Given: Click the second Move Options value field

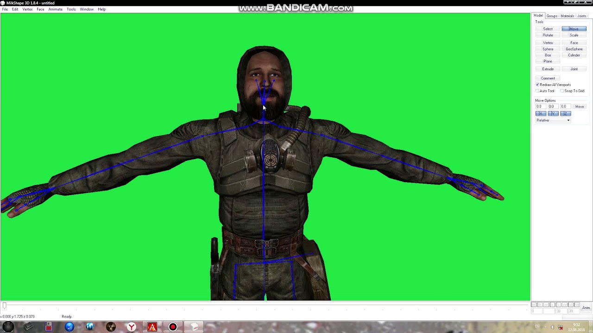Looking at the screenshot, I should click(553, 107).
